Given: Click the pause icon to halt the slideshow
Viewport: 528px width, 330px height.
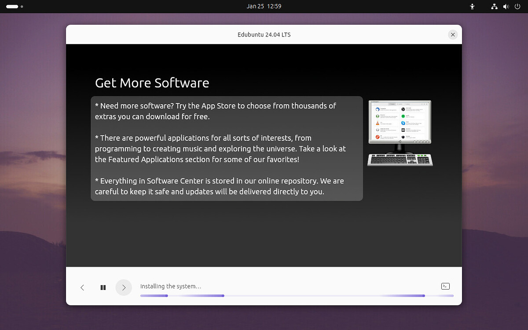Looking at the screenshot, I should (x=103, y=287).
